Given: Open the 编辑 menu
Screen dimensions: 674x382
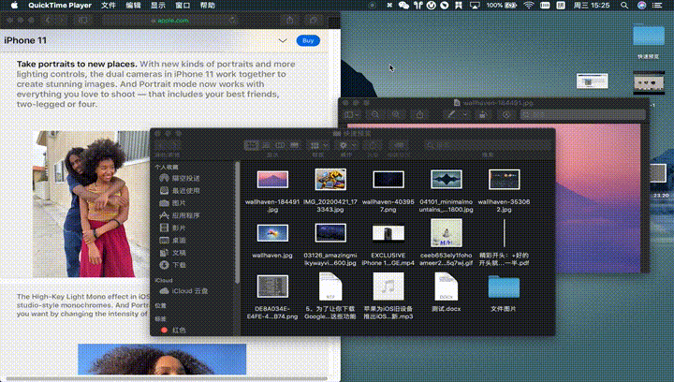Looking at the screenshot, I should tap(133, 6).
